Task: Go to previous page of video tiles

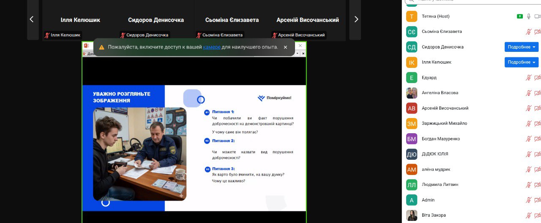Action: pyautogui.click(x=31, y=19)
